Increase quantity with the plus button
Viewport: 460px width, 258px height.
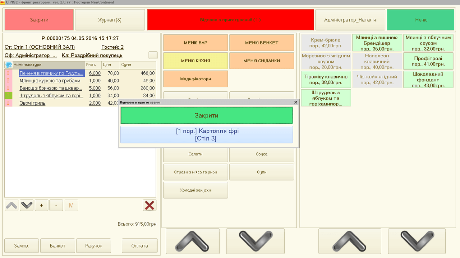pyautogui.click(x=41, y=205)
